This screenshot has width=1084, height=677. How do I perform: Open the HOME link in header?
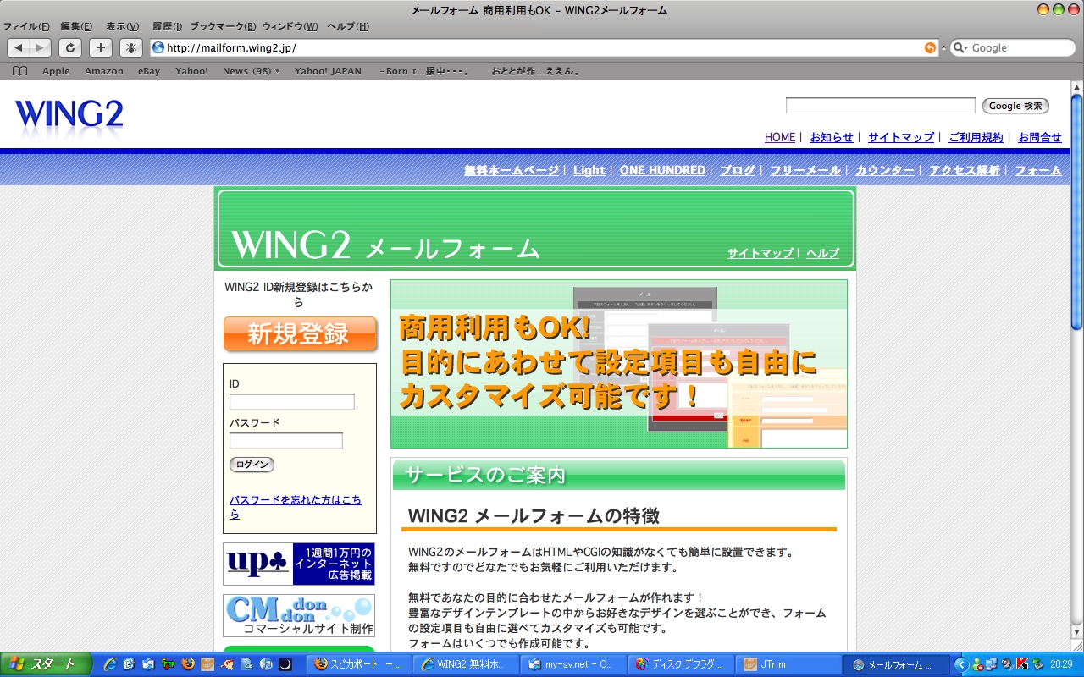[780, 137]
